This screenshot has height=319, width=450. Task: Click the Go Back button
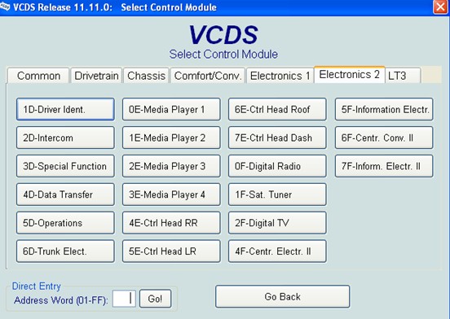[x=282, y=296]
